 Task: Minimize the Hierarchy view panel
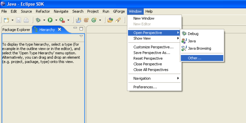point(75,28)
